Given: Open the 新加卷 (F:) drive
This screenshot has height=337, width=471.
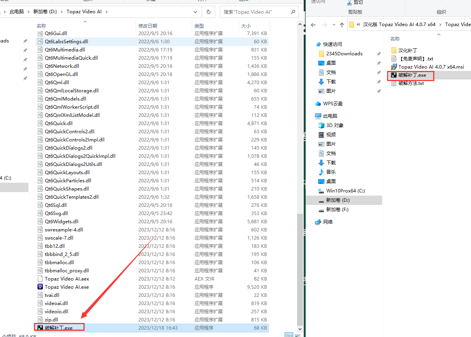Looking at the screenshot, I should coord(337,209).
